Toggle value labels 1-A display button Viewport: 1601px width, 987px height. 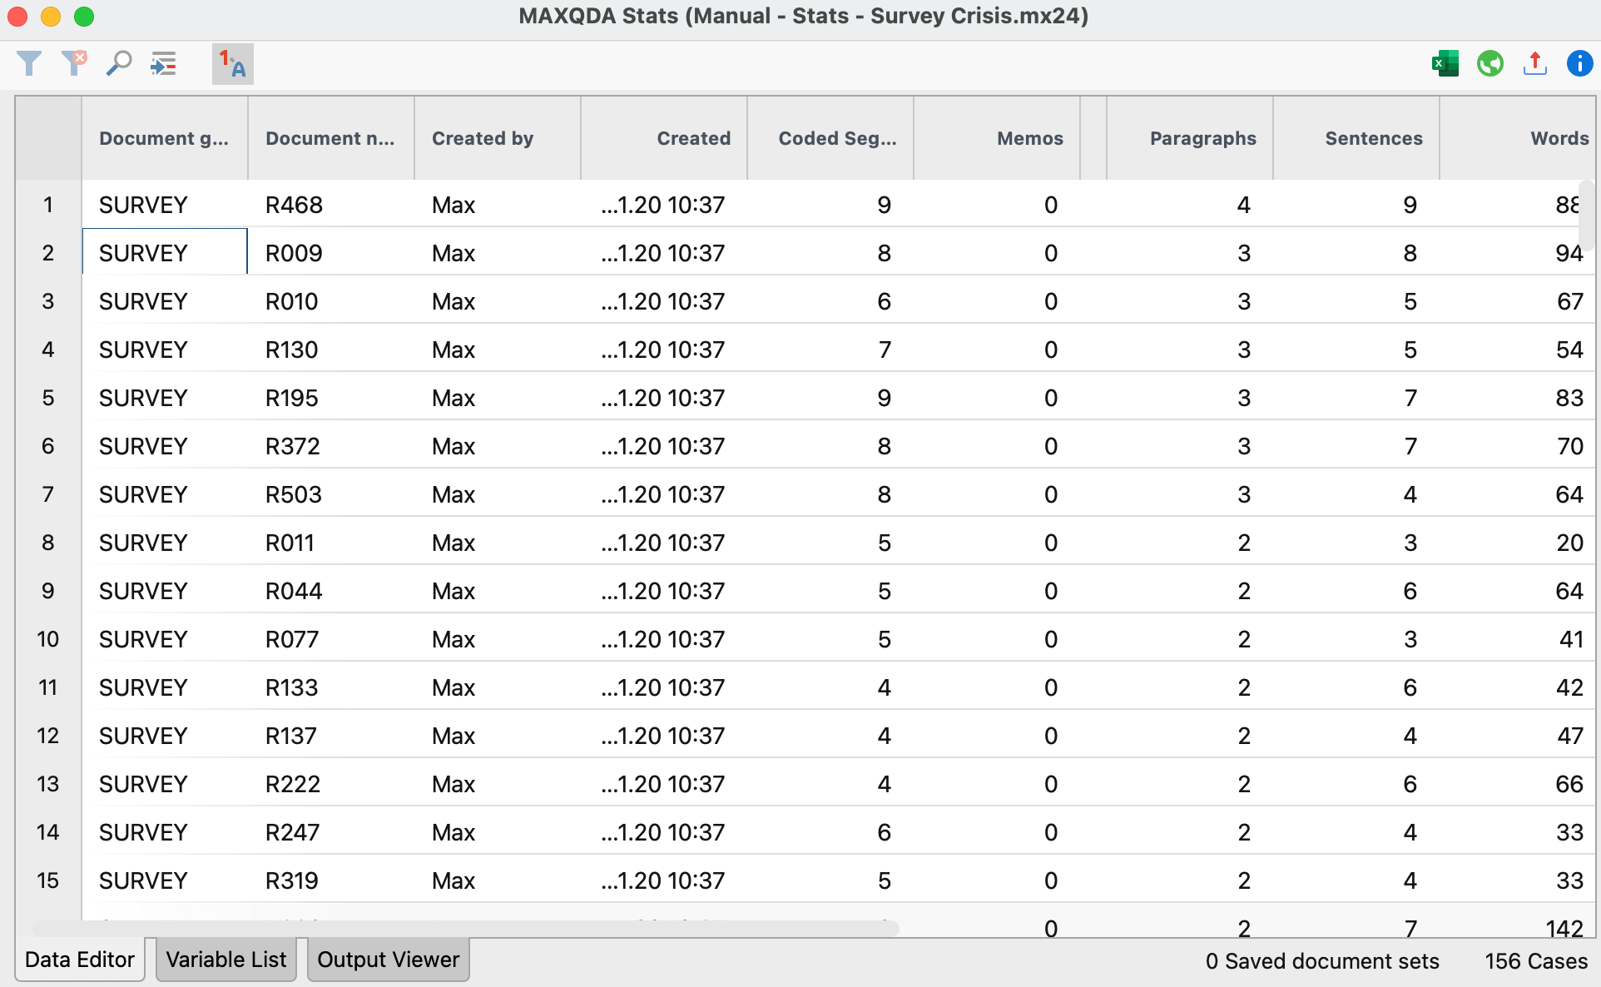[x=232, y=64]
